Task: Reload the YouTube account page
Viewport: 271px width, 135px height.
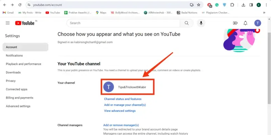Action: pos(20,5)
